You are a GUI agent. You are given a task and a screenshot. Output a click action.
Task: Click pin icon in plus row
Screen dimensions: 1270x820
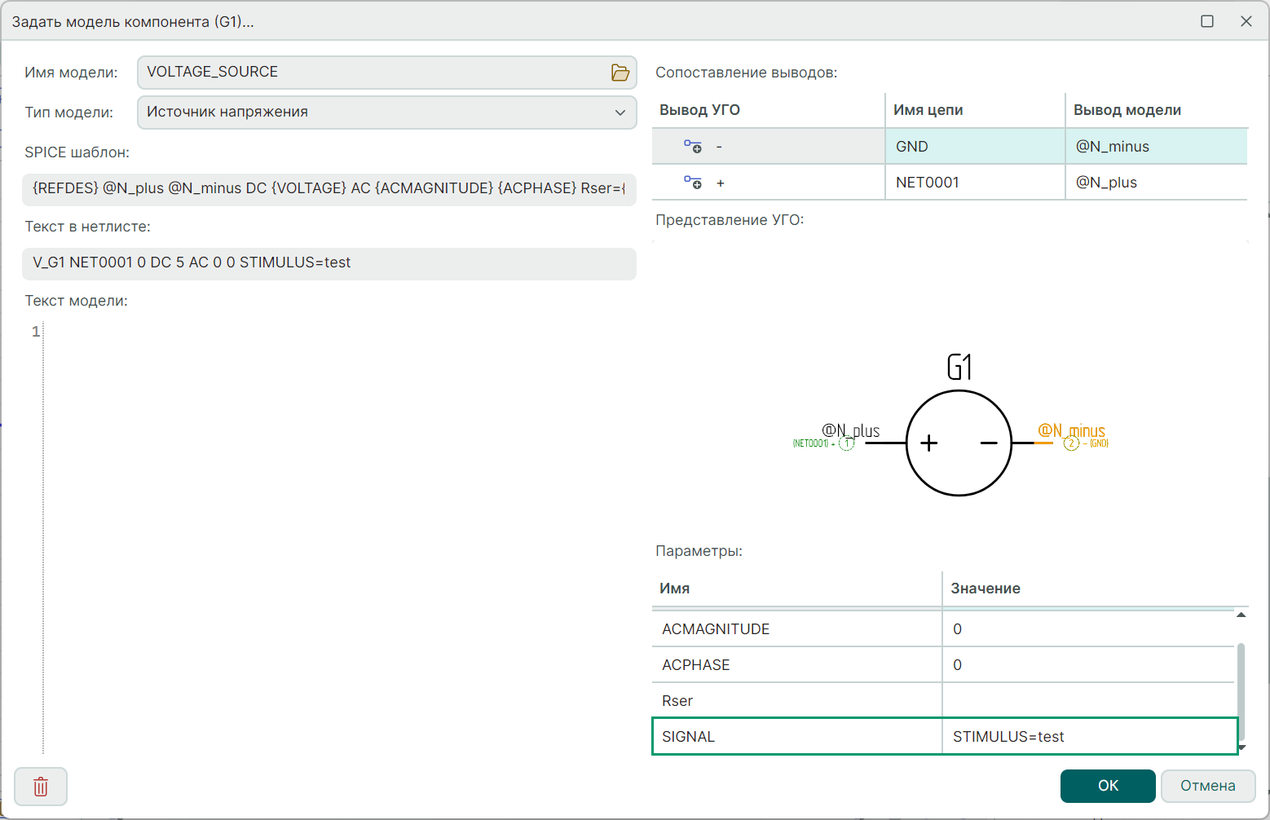692,183
